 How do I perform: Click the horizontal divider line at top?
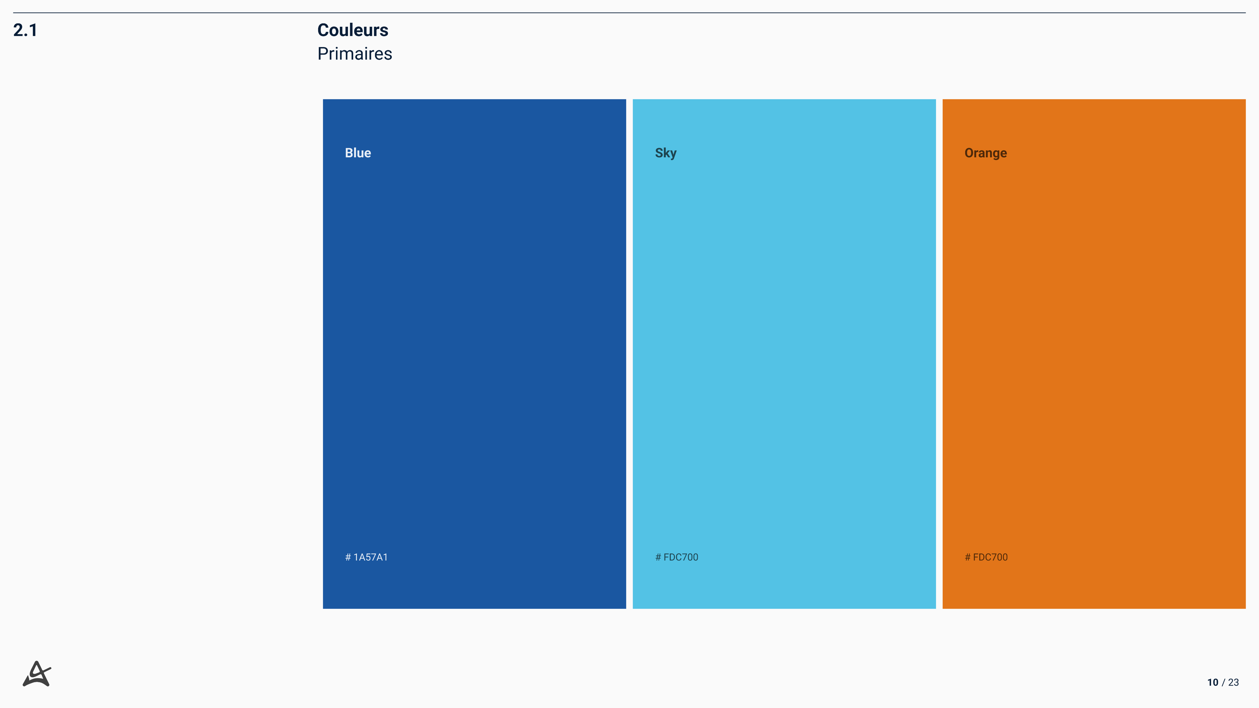pyautogui.click(x=629, y=13)
